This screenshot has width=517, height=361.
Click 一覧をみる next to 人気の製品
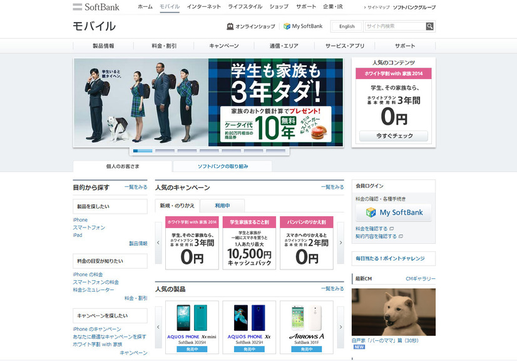point(332,289)
